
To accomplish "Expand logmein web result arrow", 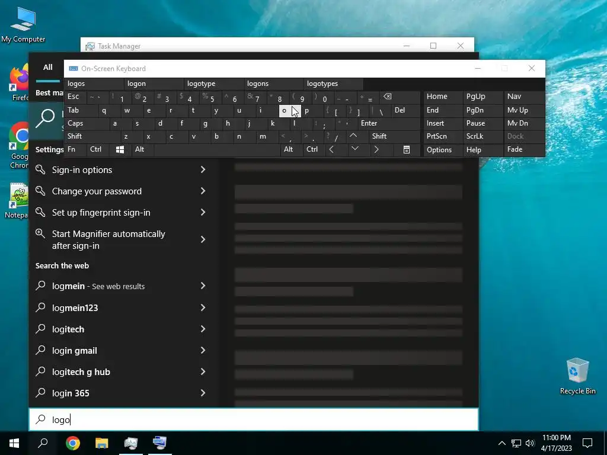I will tap(203, 286).
